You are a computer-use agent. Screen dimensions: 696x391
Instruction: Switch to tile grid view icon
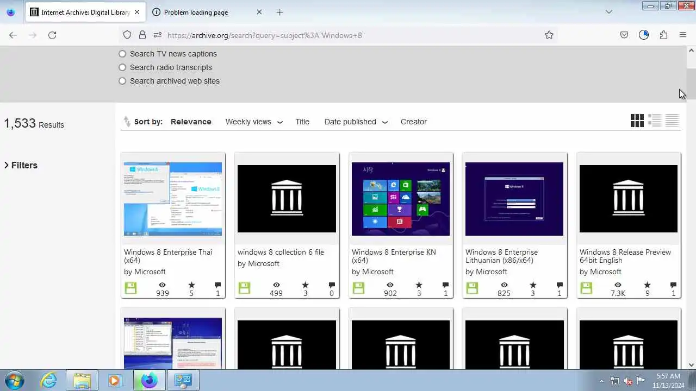[x=637, y=121]
